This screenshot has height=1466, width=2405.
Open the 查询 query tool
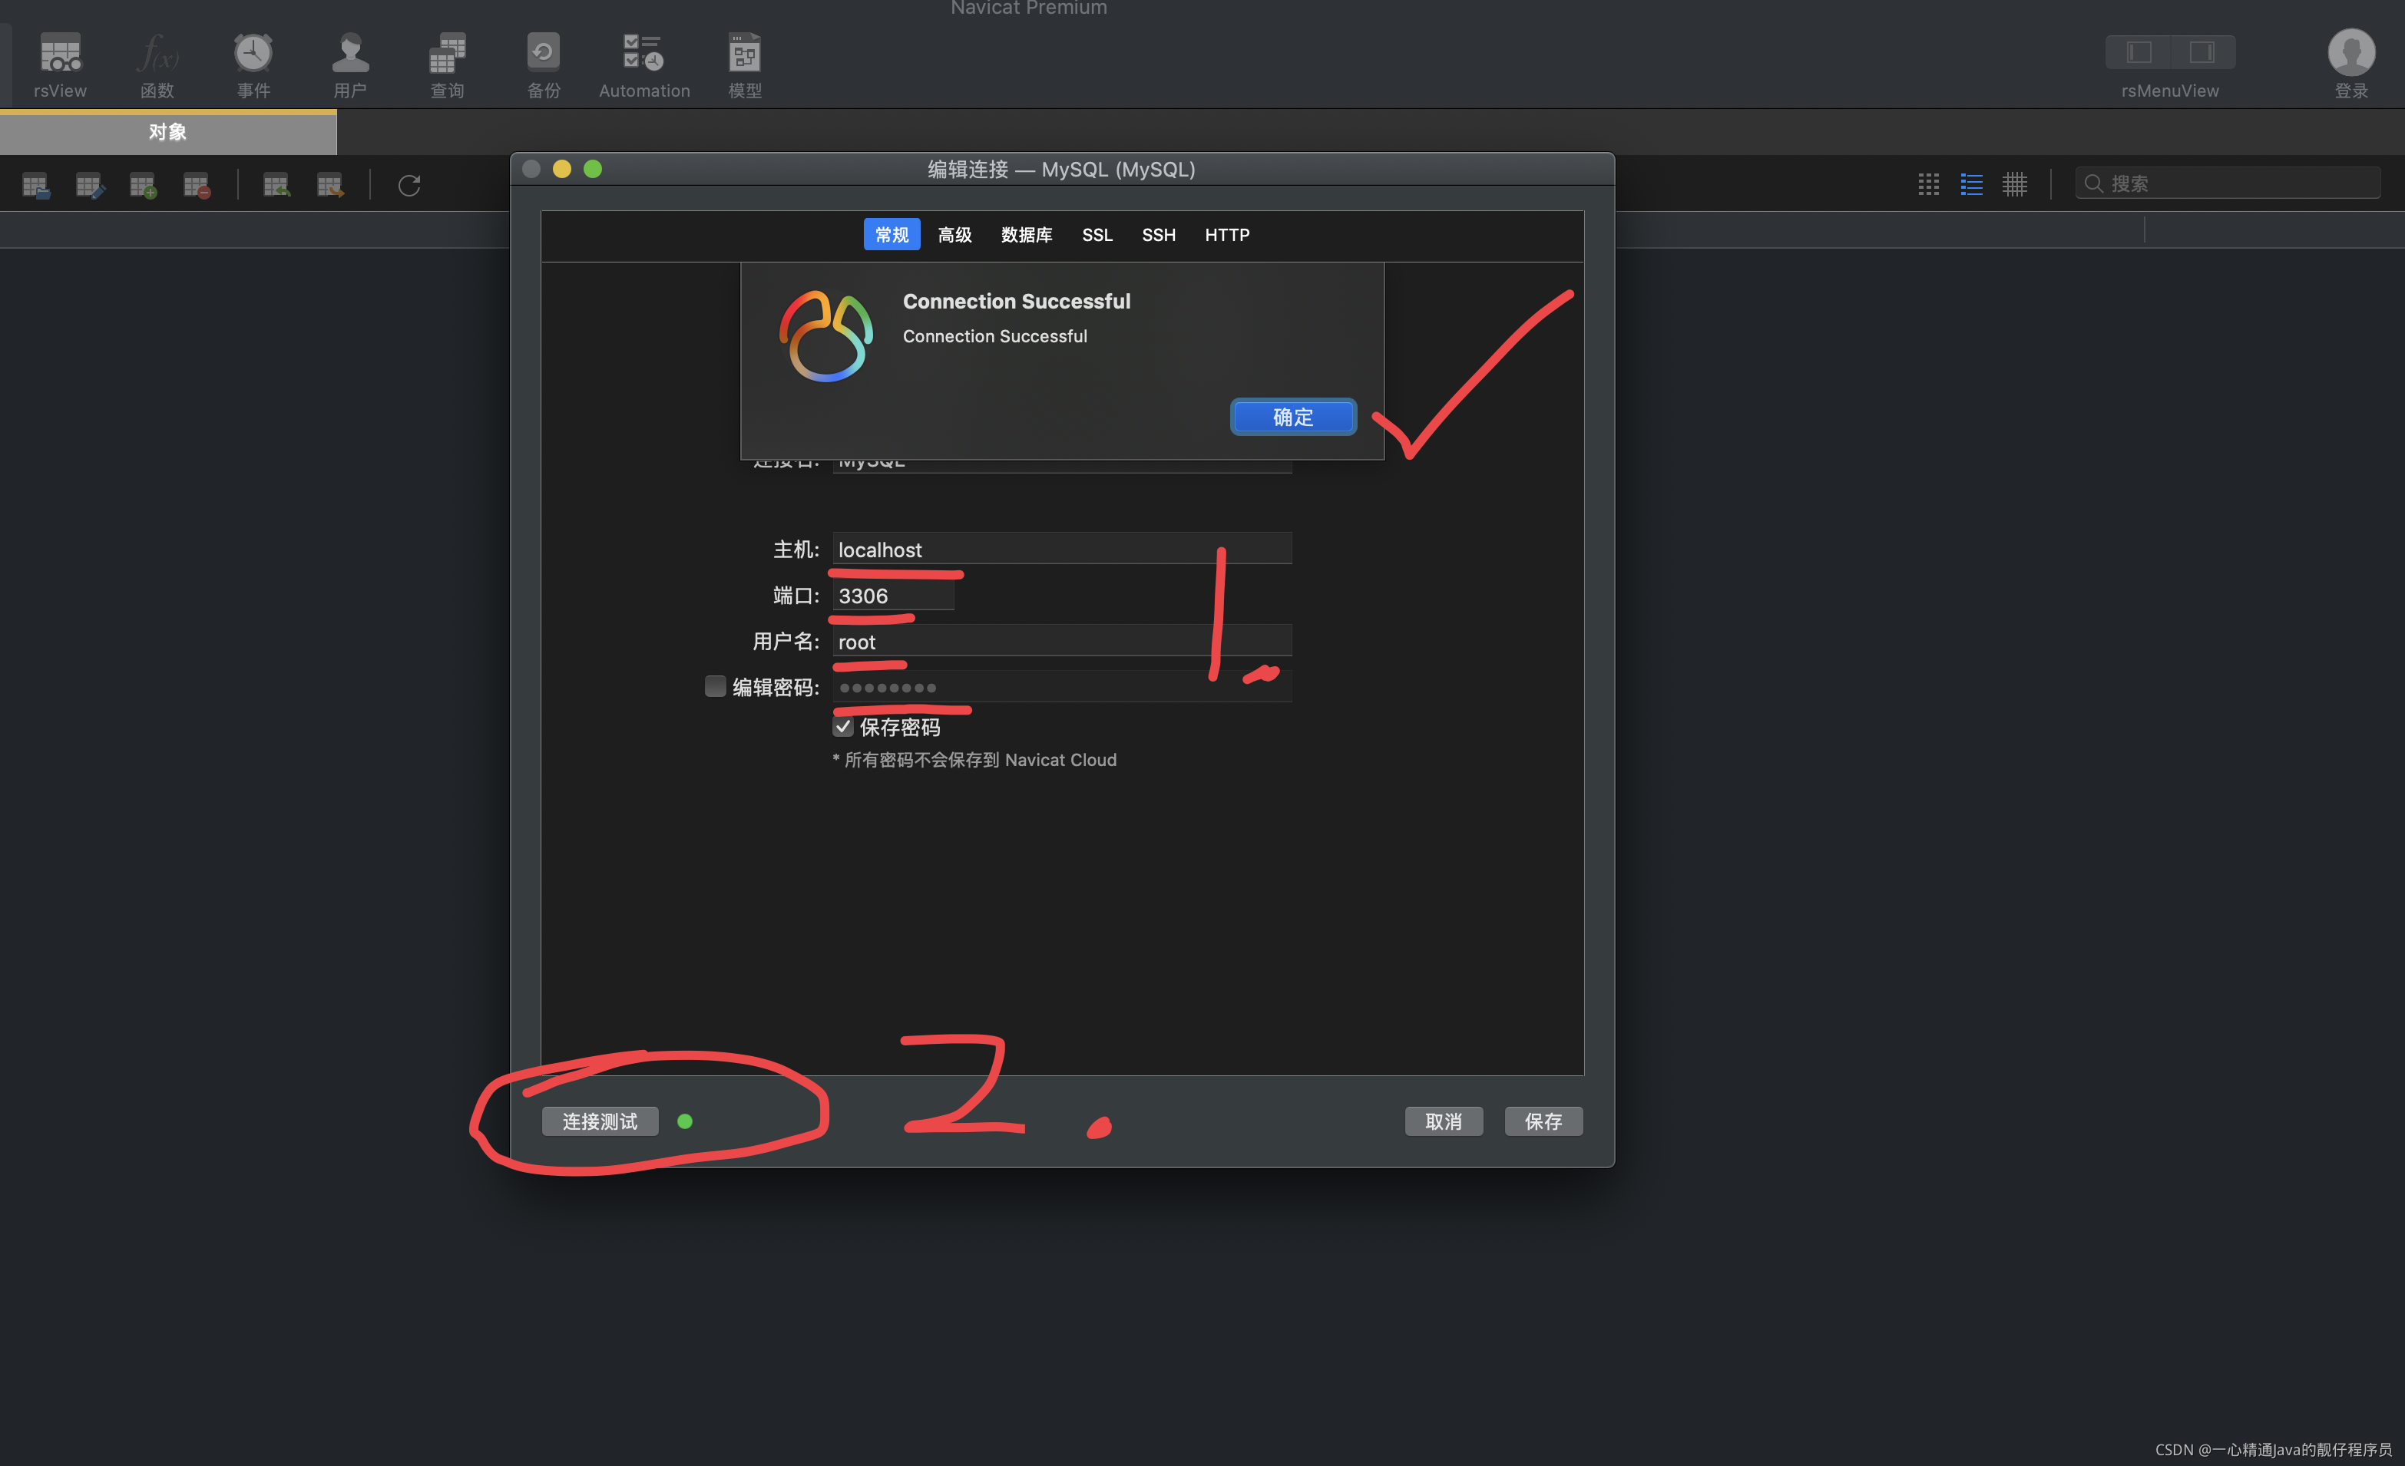pos(447,64)
